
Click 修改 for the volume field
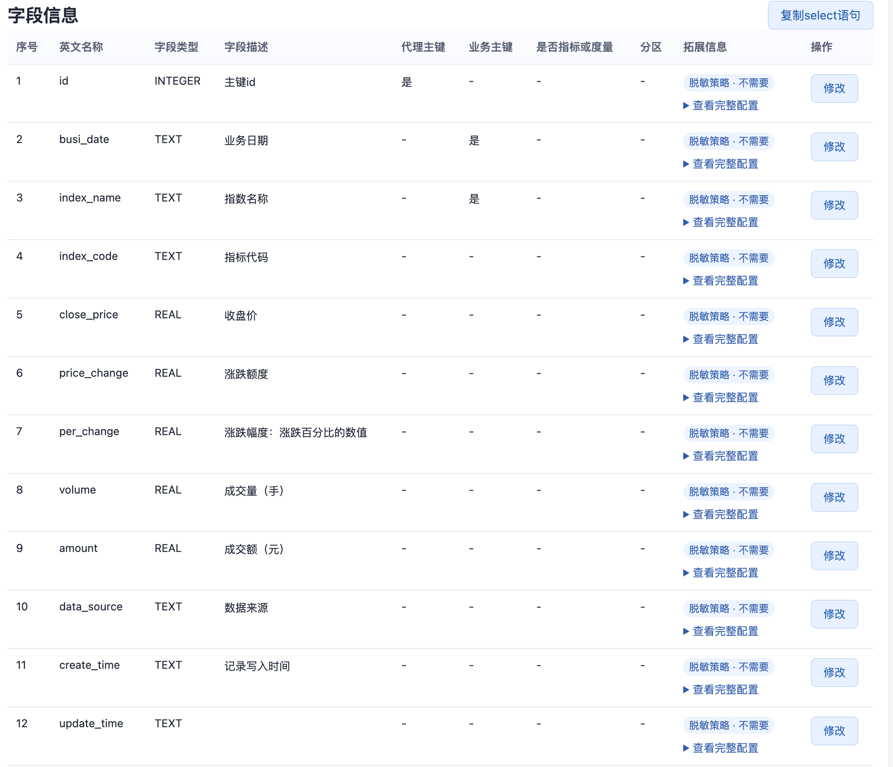pyautogui.click(x=834, y=497)
